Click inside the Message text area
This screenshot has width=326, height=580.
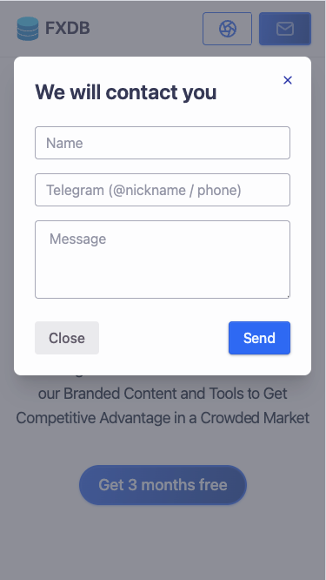(163, 260)
